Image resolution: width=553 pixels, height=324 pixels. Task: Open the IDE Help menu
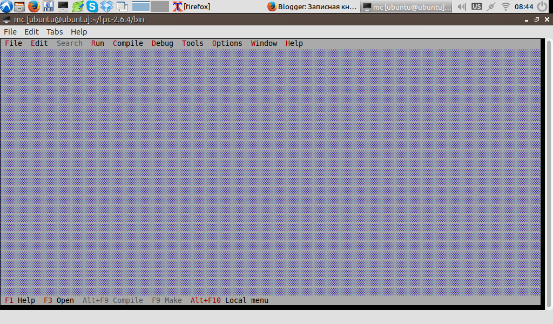294,43
